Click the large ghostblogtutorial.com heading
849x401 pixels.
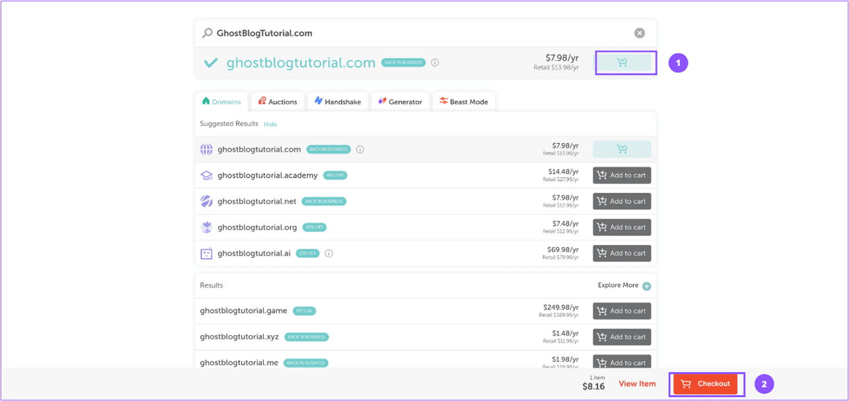[301, 63]
